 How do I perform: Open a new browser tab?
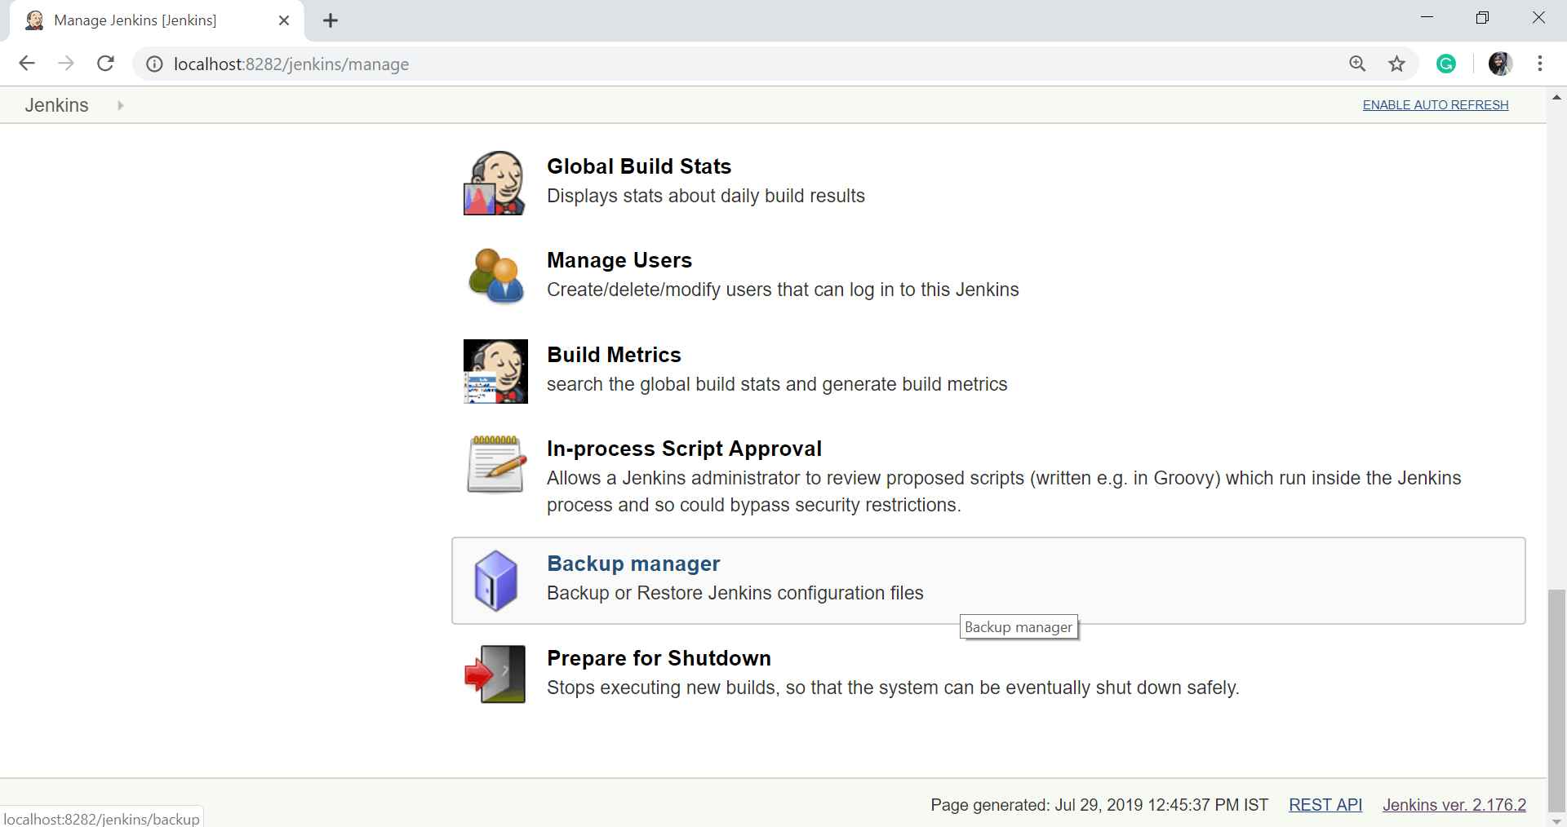[x=331, y=20]
